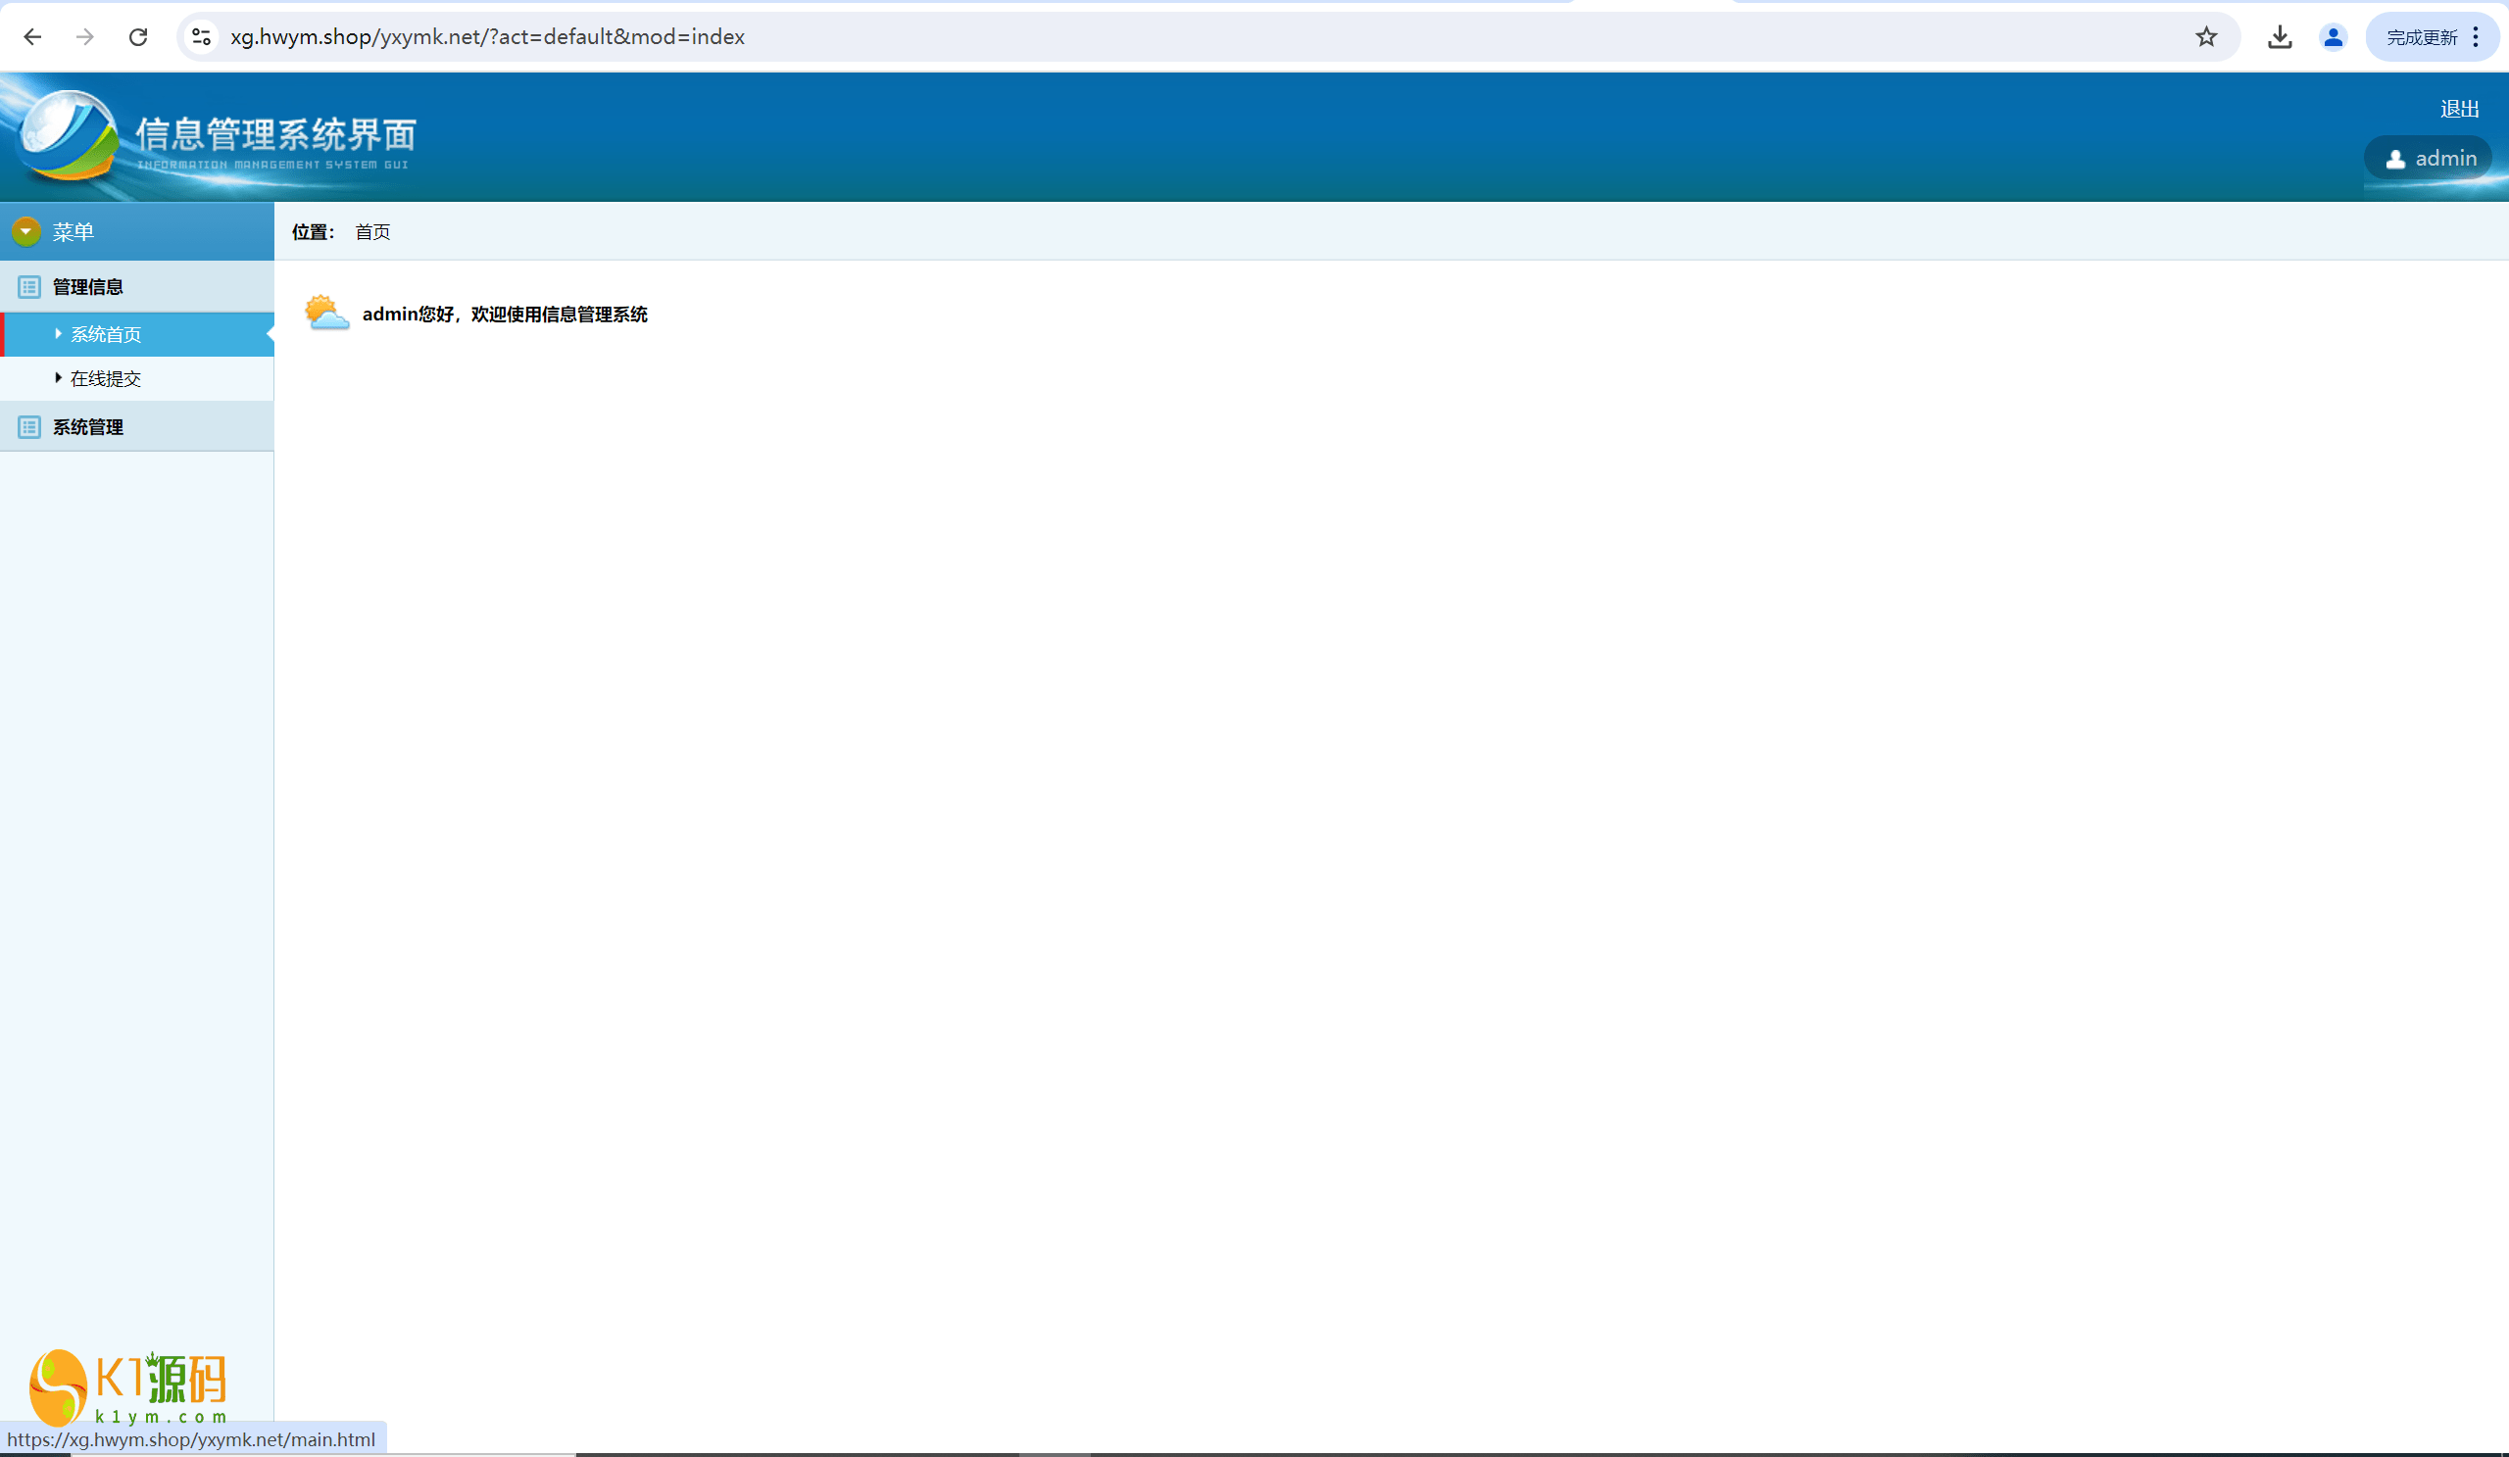Click the 完成更新 update button
2509x1457 pixels.
point(2421,38)
